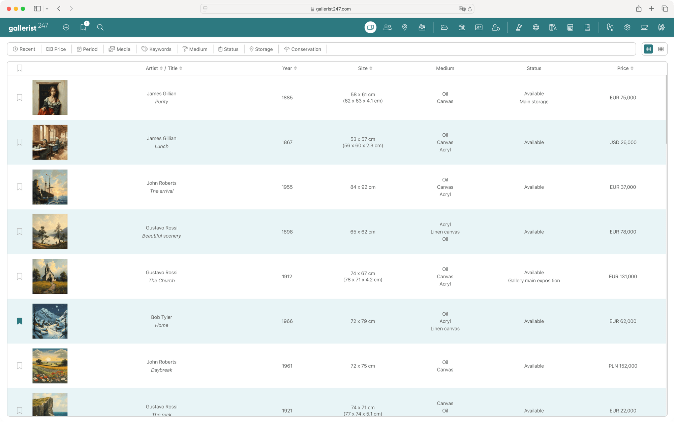
Task: Open the Keywords filter tab
Action: 156,49
